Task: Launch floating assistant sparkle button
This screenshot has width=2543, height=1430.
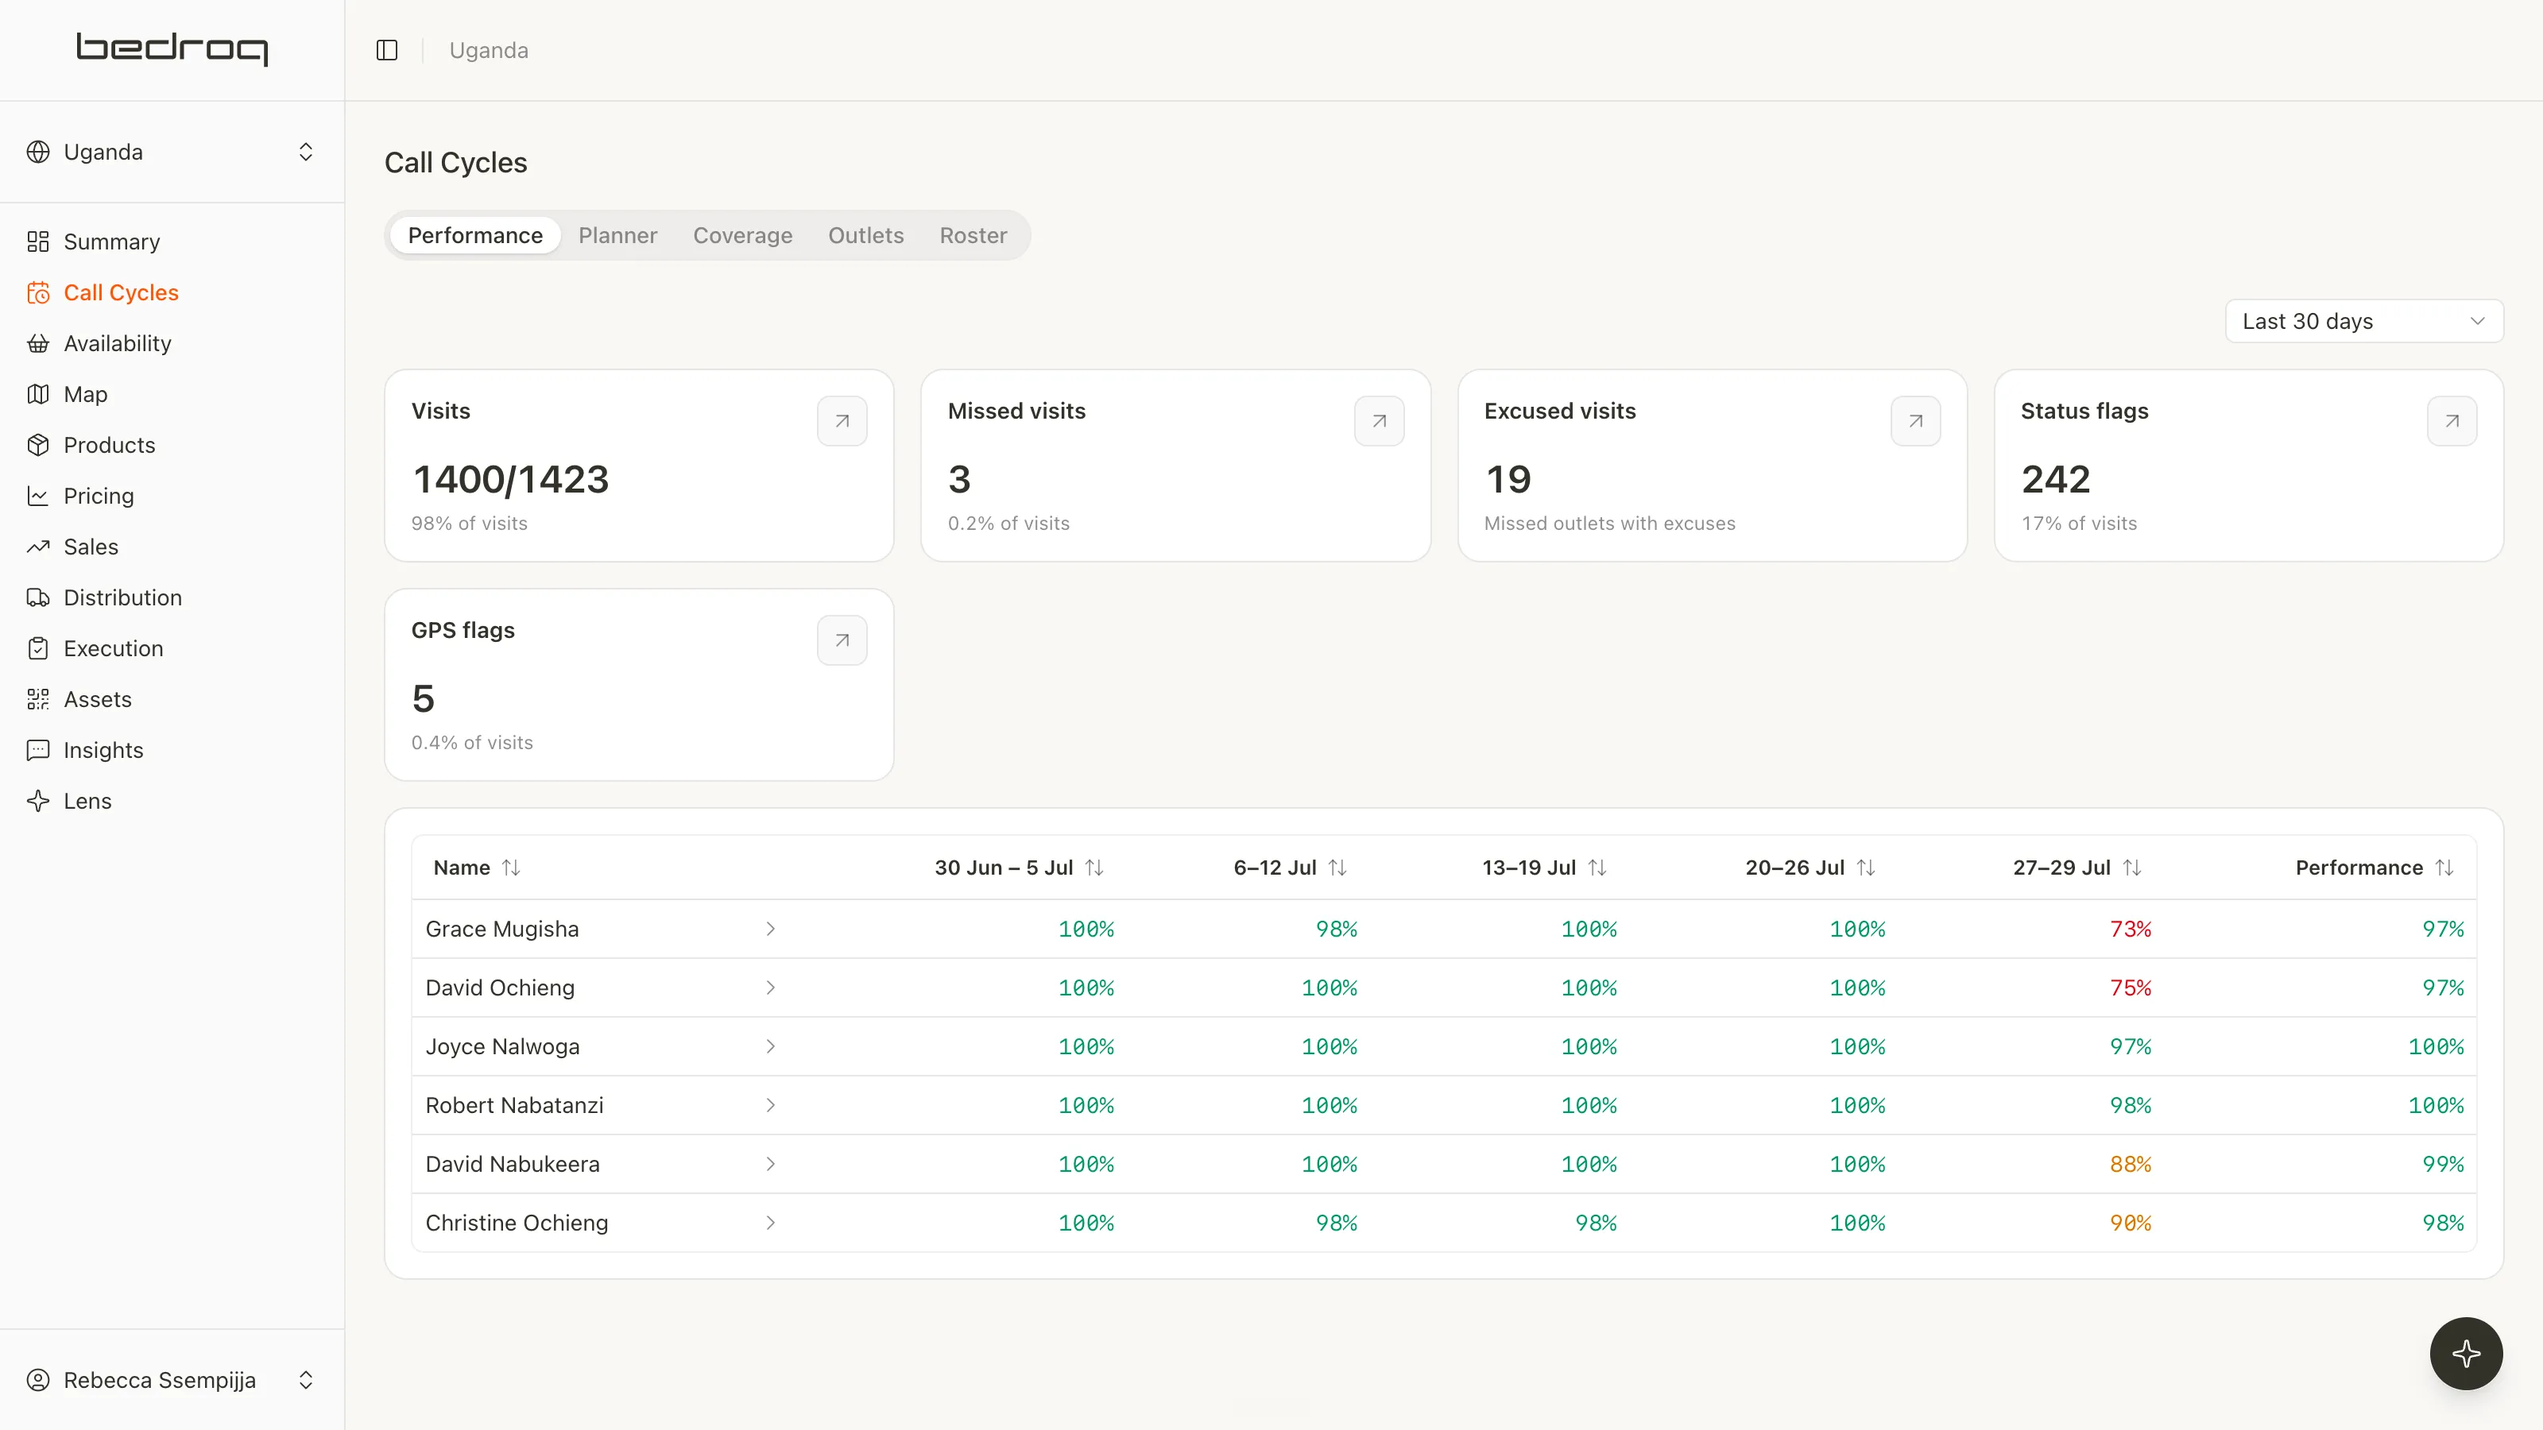Action: [x=2466, y=1353]
